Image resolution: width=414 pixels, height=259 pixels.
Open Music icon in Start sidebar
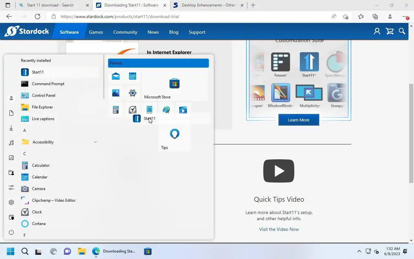click(11, 143)
